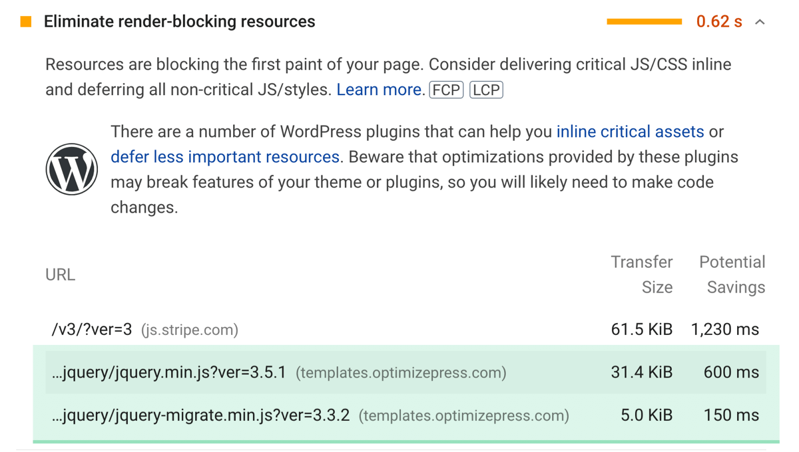Click the orange square audit status icon

[x=26, y=22]
